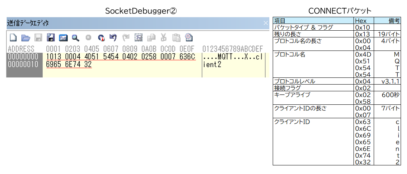Click the greyed-out Redo icon
The width and height of the screenshot is (407, 174).
tap(126, 38)
